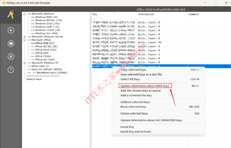
Task: Select key row with Activ. Count: 99
Action: coord(161,42)
